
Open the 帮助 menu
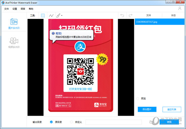31,9
